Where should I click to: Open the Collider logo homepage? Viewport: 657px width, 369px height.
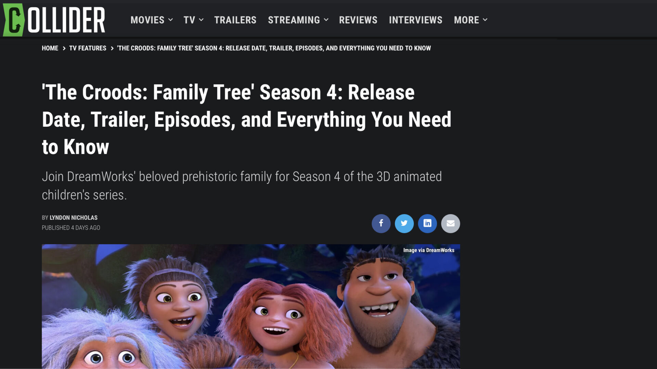54,20
